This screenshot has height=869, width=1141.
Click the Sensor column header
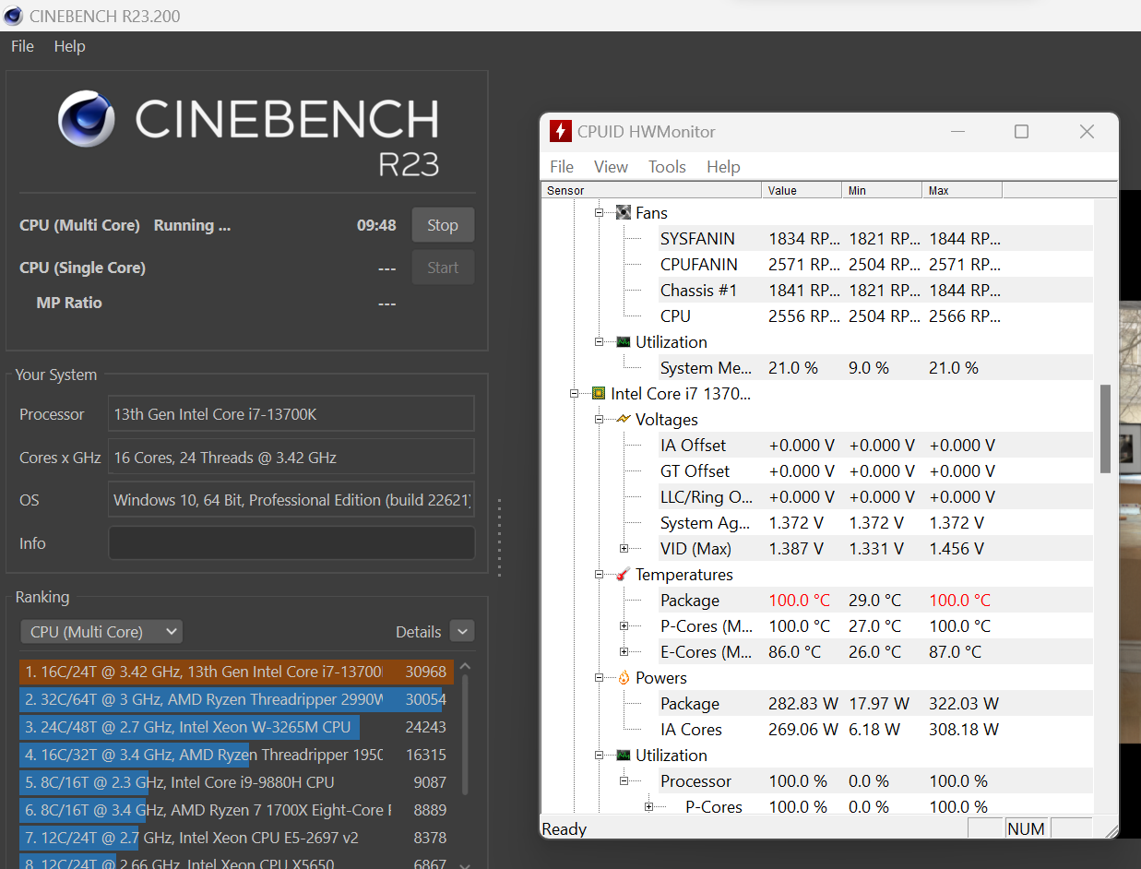click(651, 190)
